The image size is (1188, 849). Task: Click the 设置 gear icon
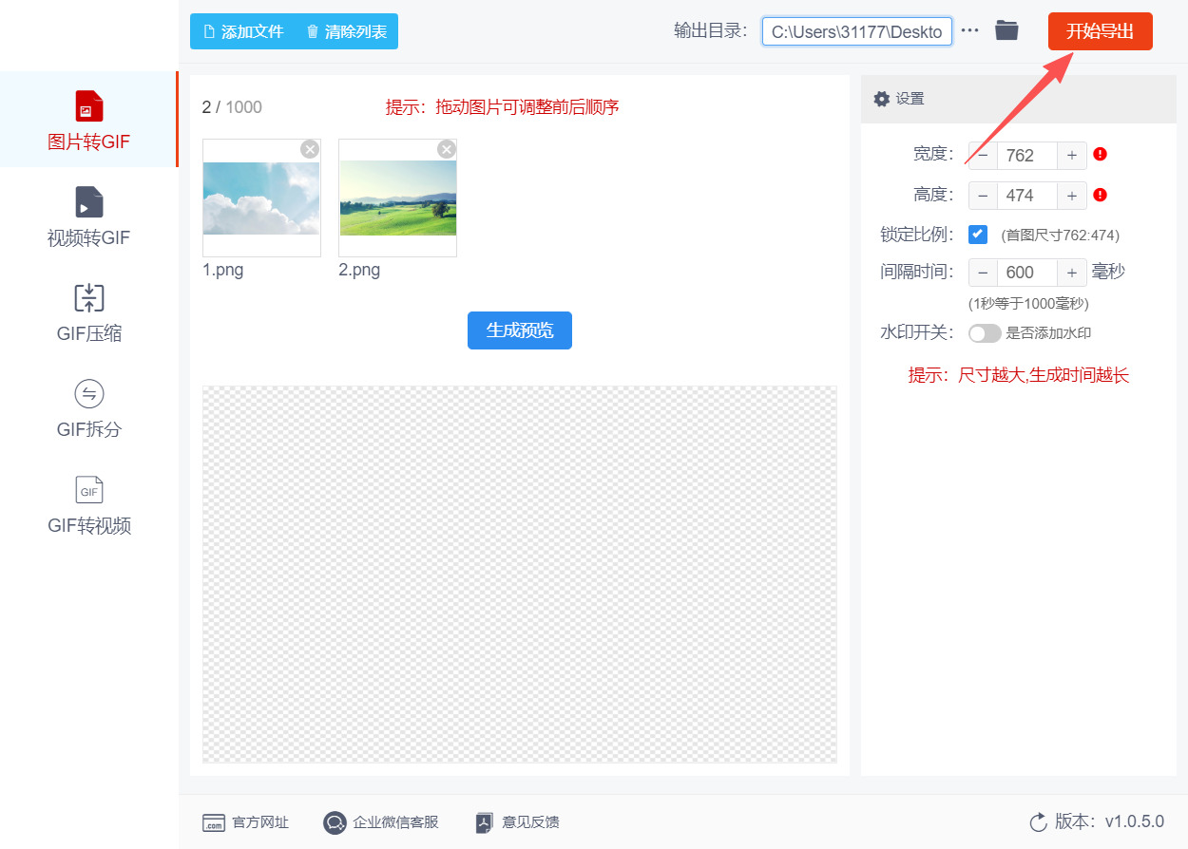(x=882, y=98)
